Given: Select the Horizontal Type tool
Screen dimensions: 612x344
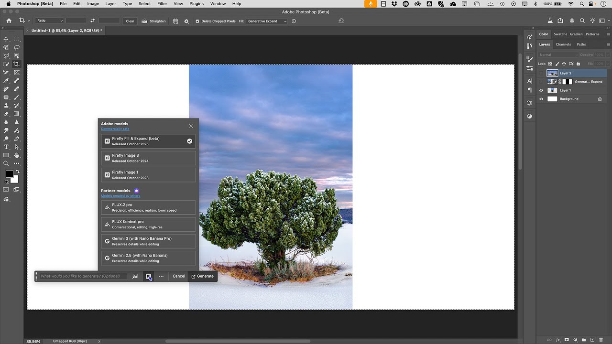Looking at the screenshot, I should click(x=6, y=147).
